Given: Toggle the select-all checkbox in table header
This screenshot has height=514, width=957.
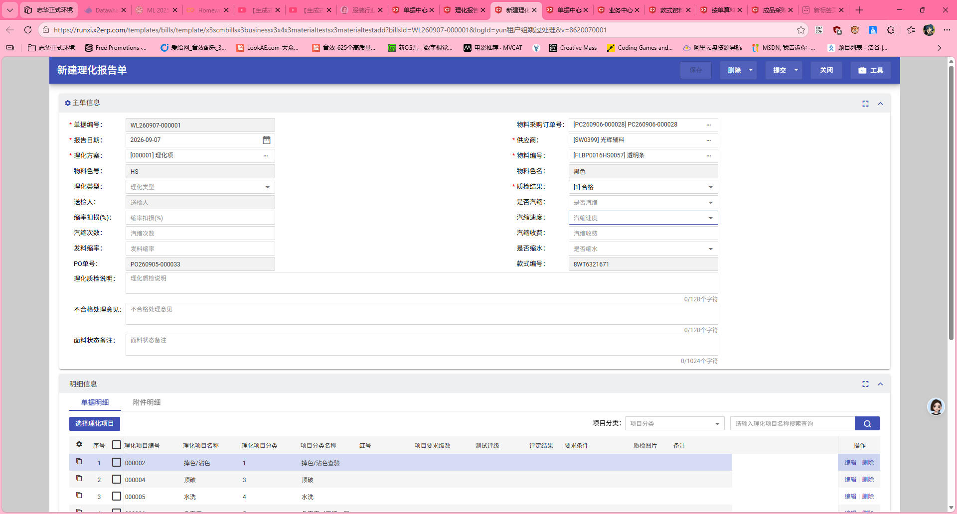Looking at the screenshot, I should click(x=117, y=445).
